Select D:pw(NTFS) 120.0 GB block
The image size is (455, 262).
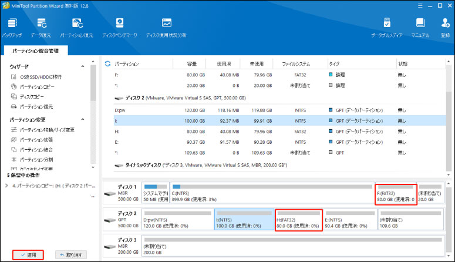click(177, 220)
